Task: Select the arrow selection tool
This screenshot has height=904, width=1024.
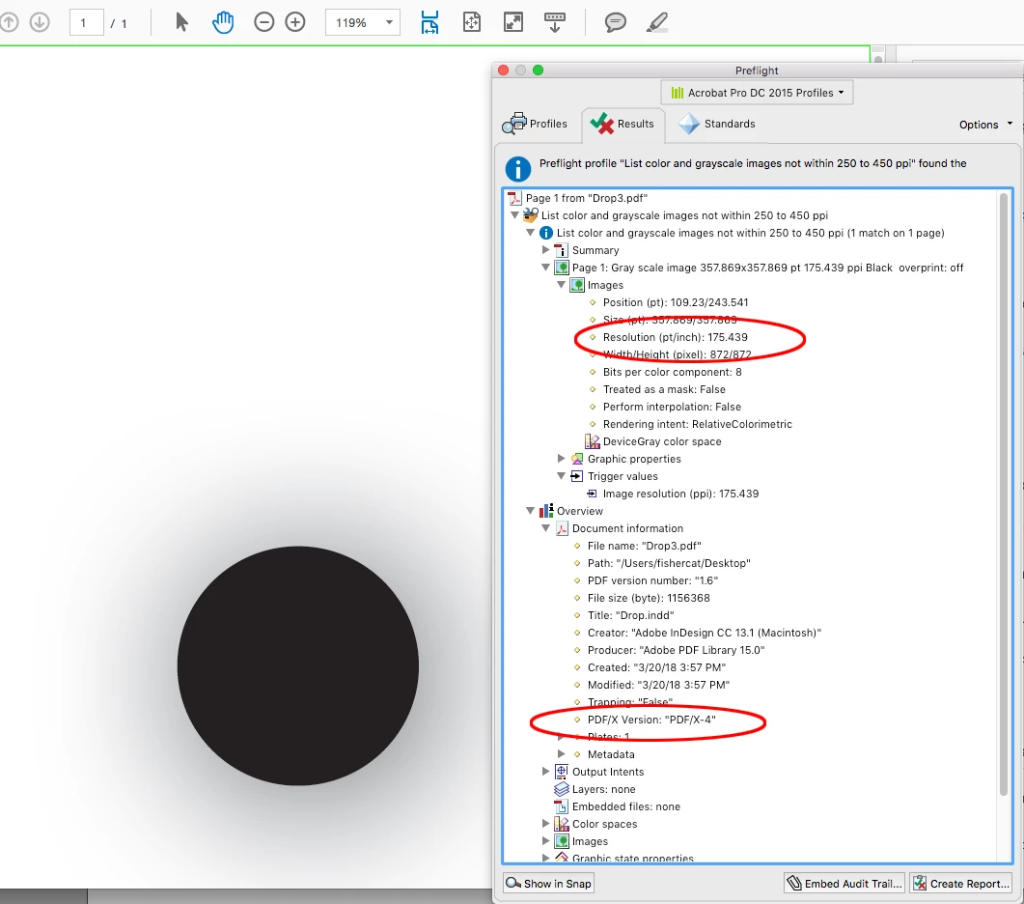Action: [181, 22]
